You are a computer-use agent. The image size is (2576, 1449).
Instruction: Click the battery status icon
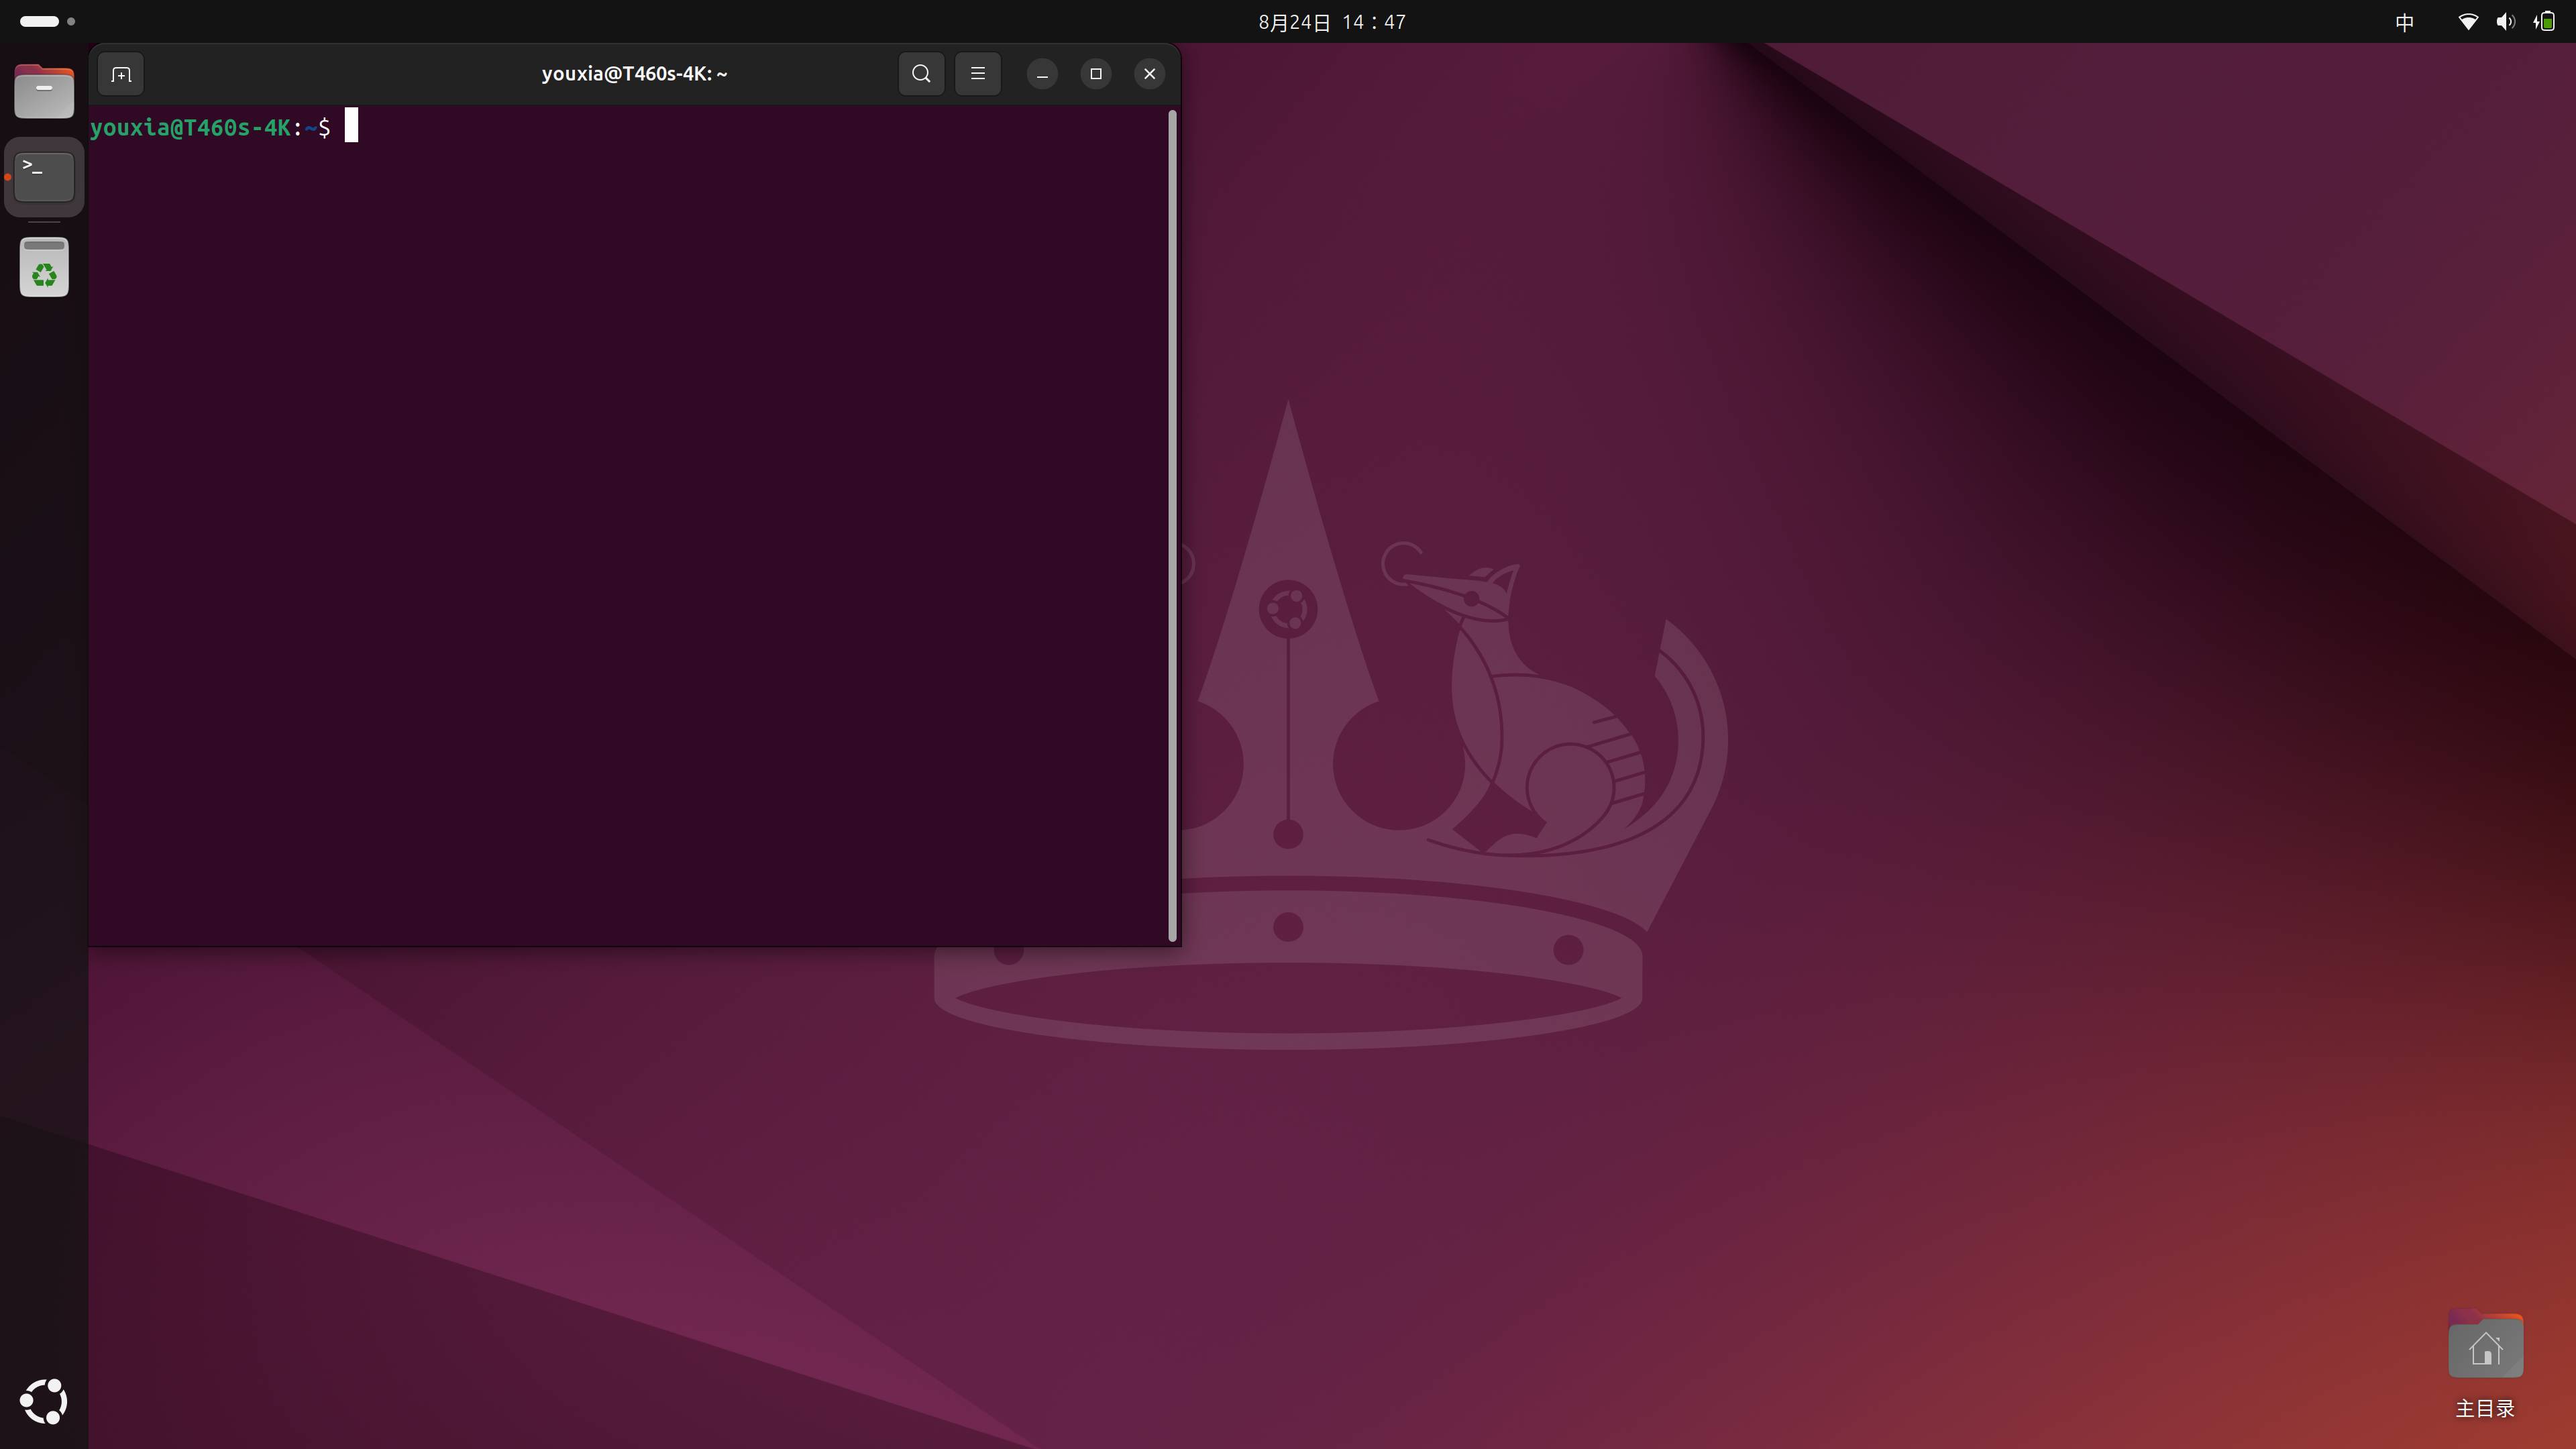(2545, 22)
